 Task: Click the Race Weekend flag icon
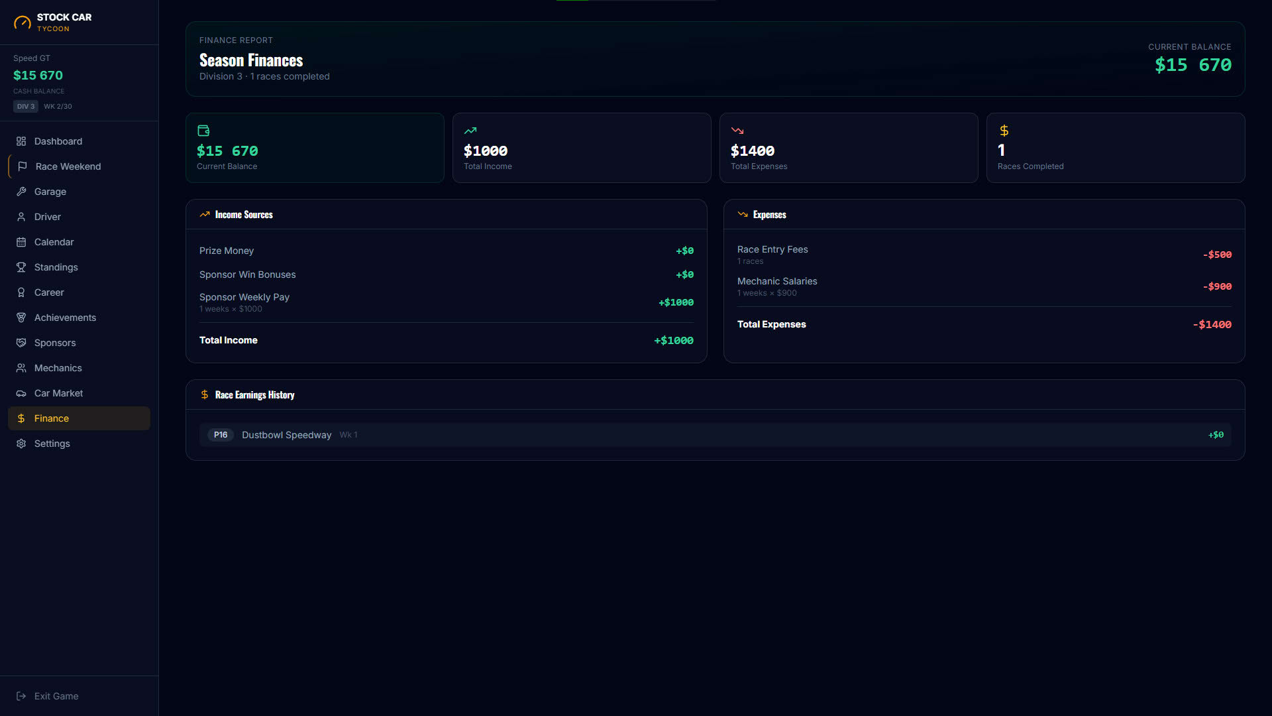click(23, 166)
